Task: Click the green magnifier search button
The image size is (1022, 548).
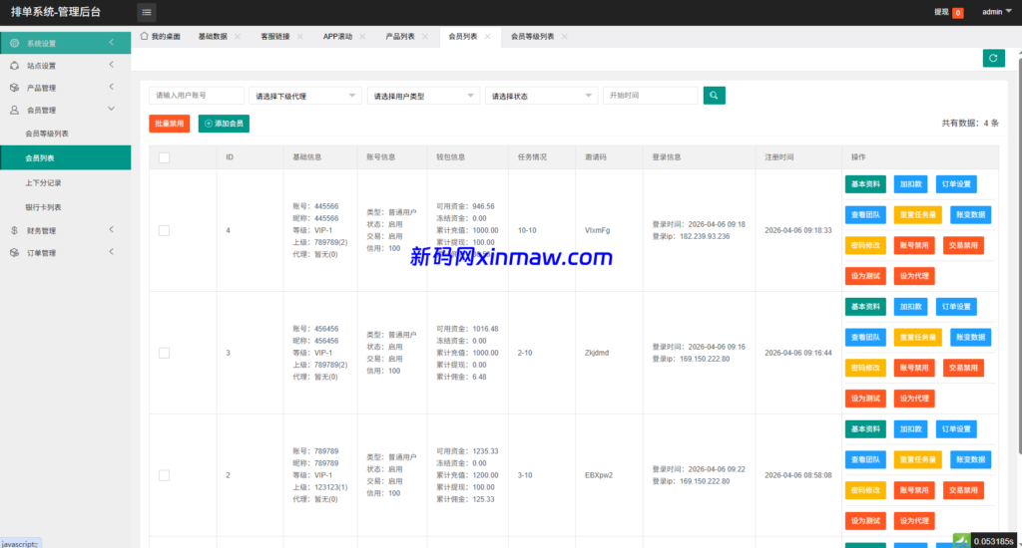Action: click(714, 96)
